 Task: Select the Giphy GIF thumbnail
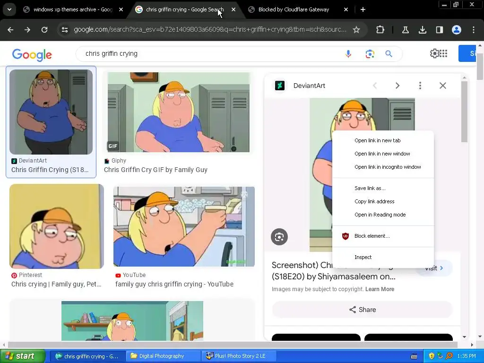coord(178,112)
